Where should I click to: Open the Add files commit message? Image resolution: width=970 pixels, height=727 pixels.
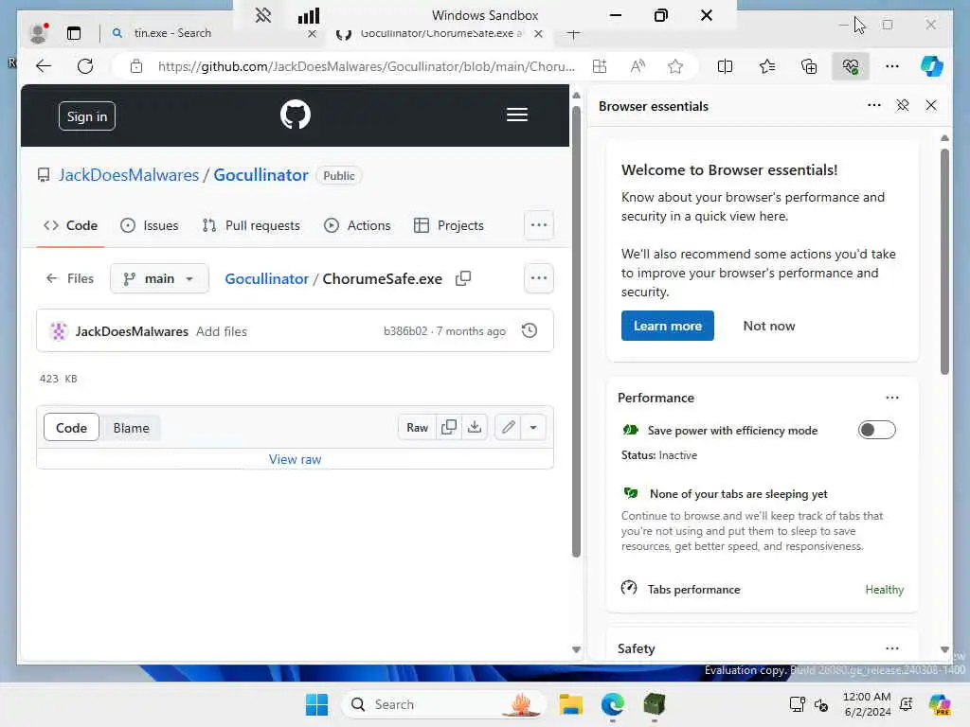[222, 331]
